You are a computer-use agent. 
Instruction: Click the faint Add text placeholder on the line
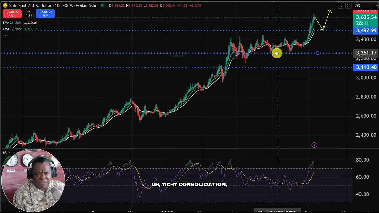point(177,56)
